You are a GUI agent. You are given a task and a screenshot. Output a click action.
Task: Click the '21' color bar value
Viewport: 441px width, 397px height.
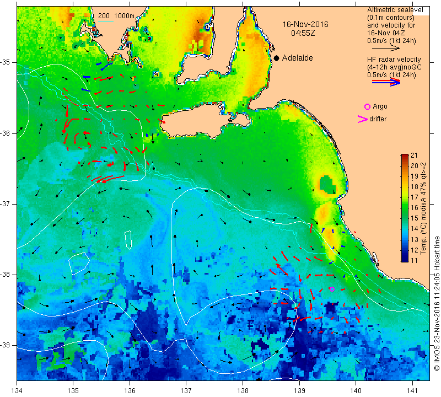[x=414, y=155]
